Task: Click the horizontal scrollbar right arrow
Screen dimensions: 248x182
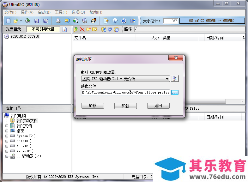Action: coord(242,101)
